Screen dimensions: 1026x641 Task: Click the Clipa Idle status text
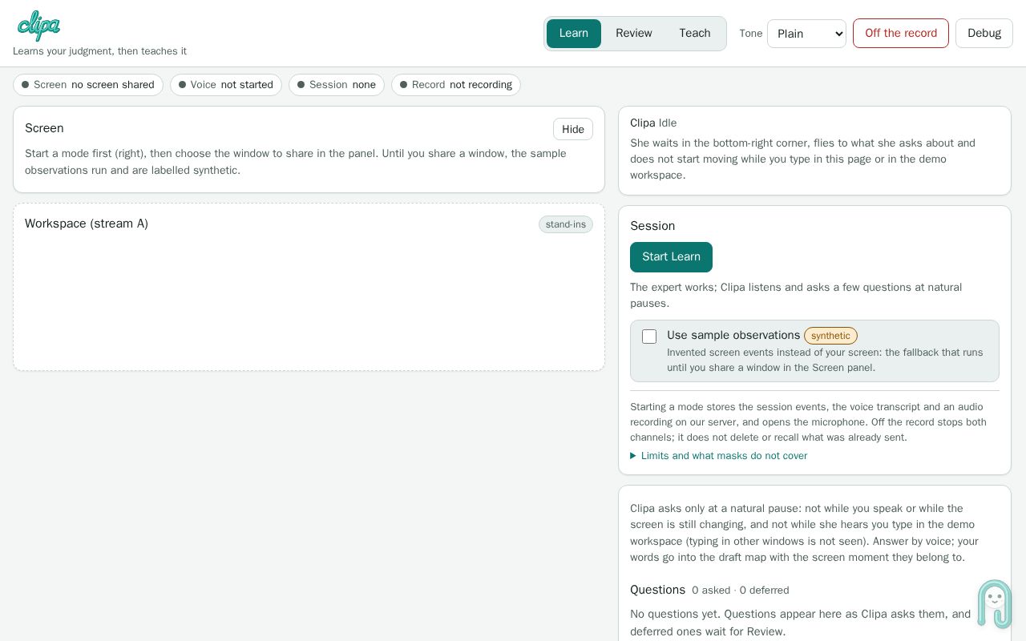click(x=653, y=123)
